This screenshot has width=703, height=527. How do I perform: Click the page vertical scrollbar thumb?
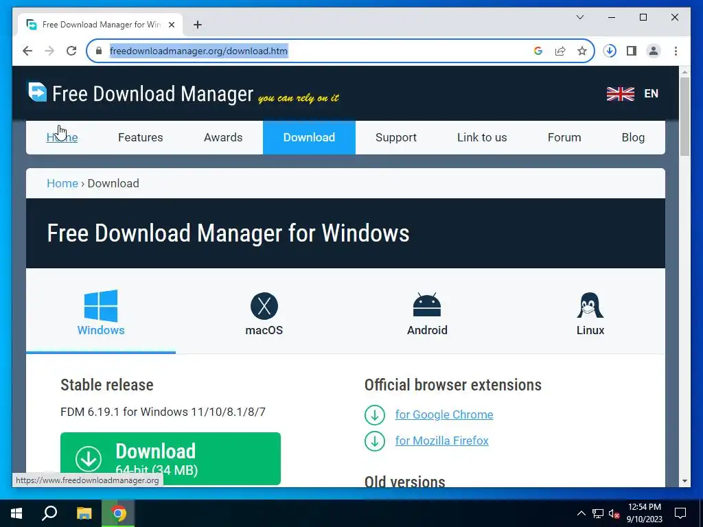(x=684, y=117)
